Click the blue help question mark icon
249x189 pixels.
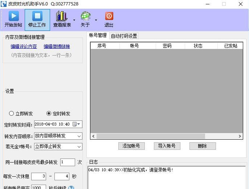click(x=71, y=188)
